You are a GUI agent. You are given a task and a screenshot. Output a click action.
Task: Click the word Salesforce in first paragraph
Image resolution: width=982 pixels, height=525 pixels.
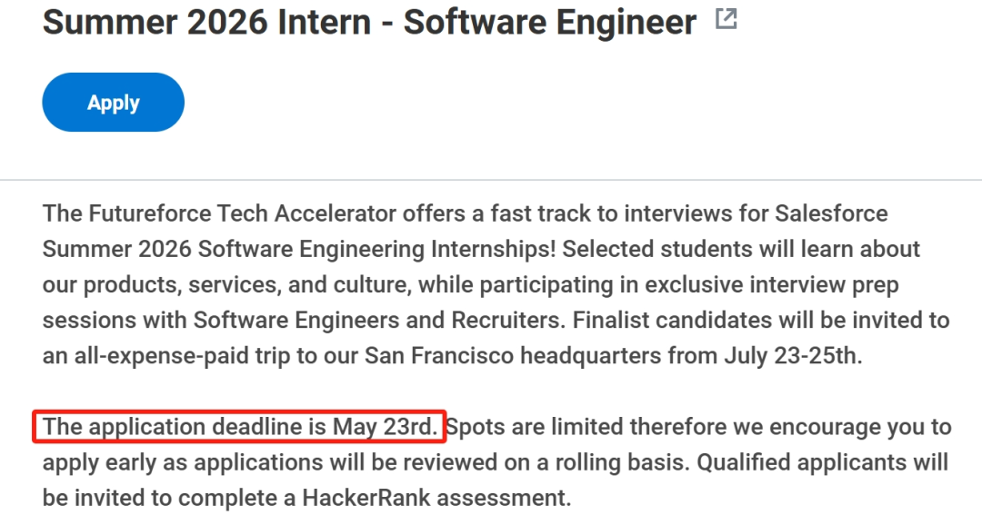[x=832, y=213]
